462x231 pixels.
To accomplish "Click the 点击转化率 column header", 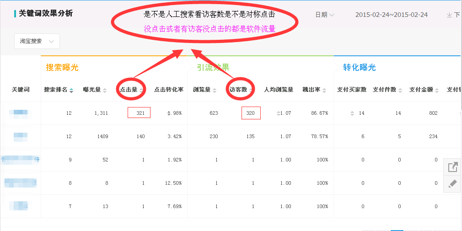I will (169, 90).
